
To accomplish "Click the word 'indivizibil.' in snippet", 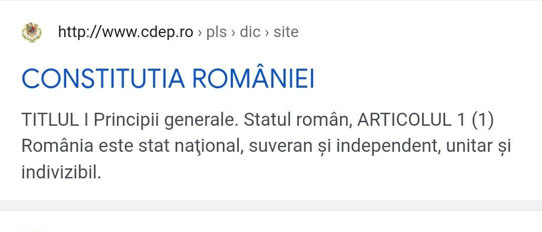I will pyautogui.click(x=61, y=173).
